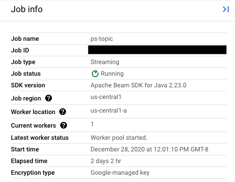Open help icon next to Current workers

click(64, 125)
